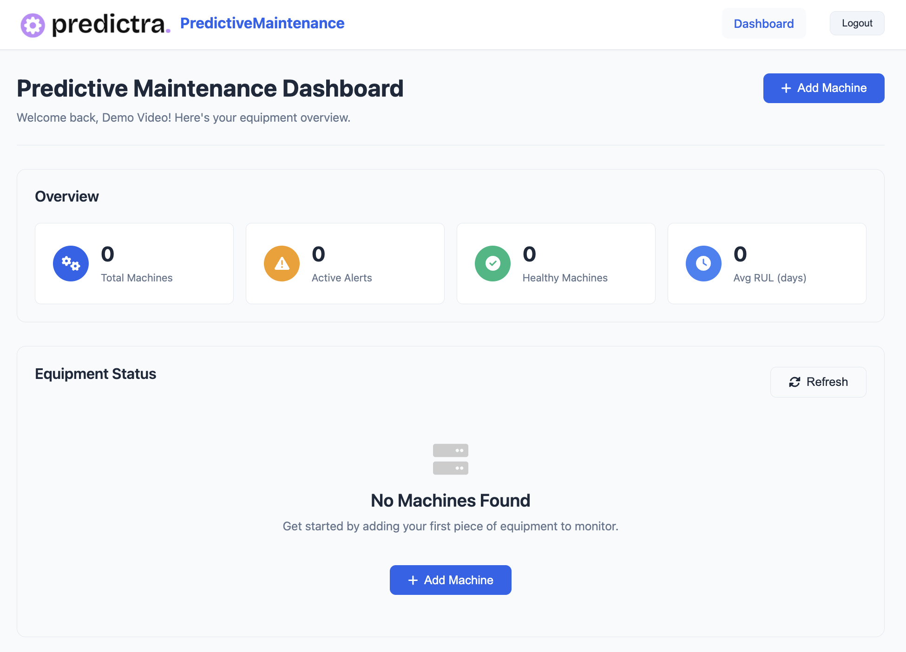Click the Avg RUL clock icon
The image size is (906, 652).
point(703,263)
